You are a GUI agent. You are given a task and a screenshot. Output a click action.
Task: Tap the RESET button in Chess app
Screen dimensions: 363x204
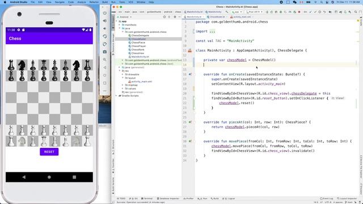pos(49,152)
